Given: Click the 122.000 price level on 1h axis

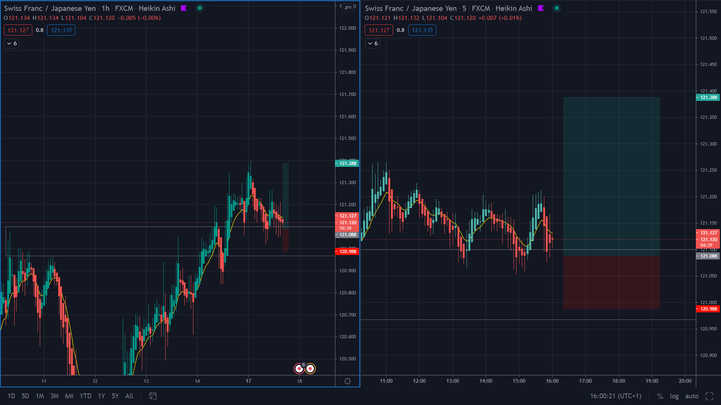Looking at the screenshot, I should coord(347,28).
